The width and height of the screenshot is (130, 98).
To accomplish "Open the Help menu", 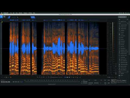I will click(x=34, y=13).
